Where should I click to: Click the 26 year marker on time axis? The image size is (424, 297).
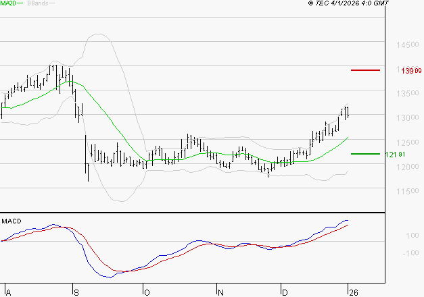click(352, 292)
